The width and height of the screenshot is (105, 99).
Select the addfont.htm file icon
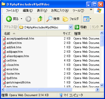(4, 43)
